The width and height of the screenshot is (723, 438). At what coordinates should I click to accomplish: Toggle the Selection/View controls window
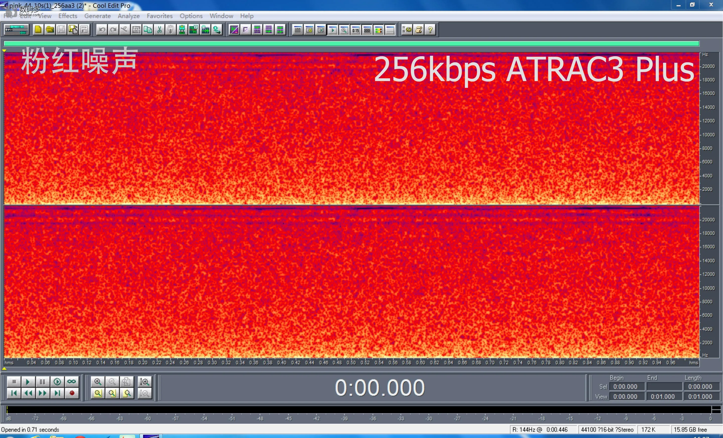click(367, 30)
